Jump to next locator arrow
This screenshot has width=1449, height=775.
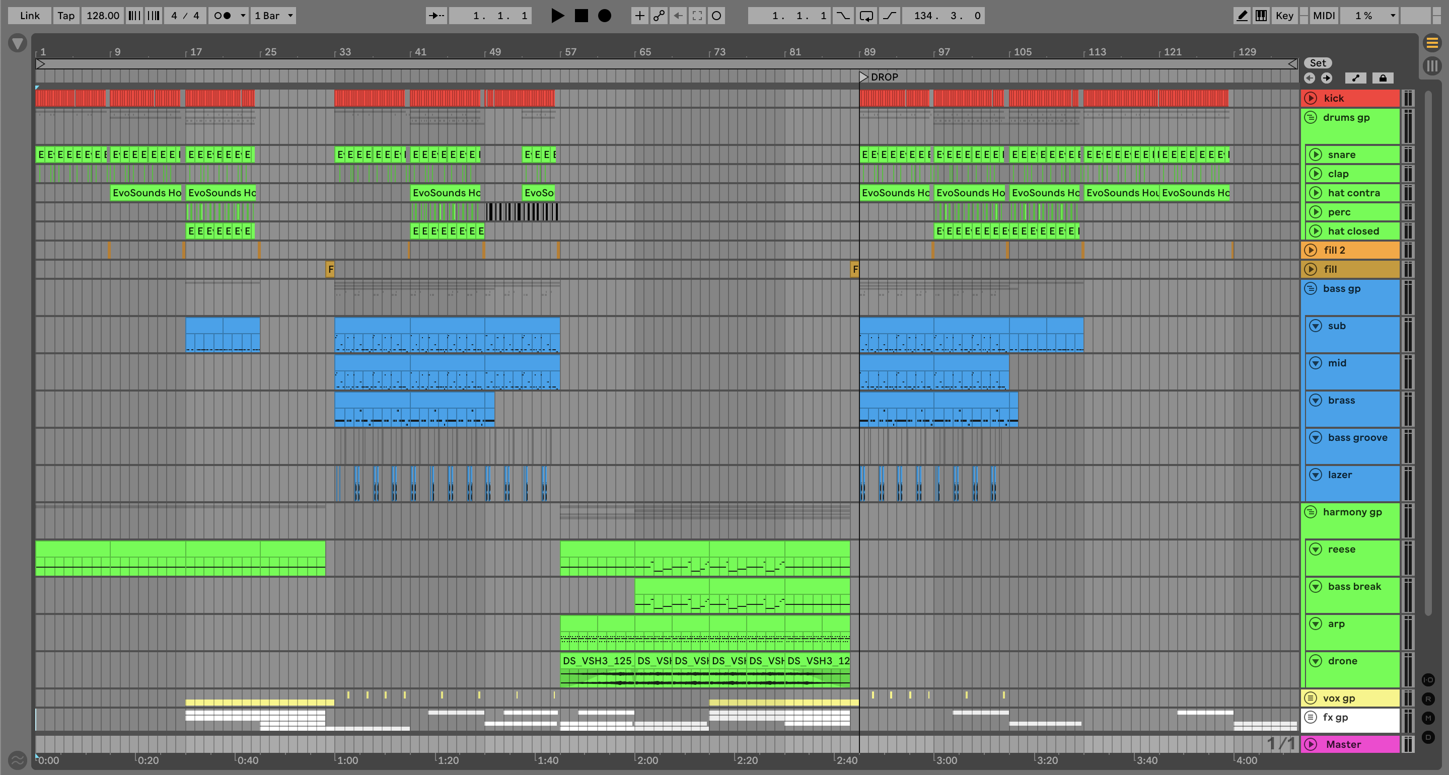tap(1326, 78)
